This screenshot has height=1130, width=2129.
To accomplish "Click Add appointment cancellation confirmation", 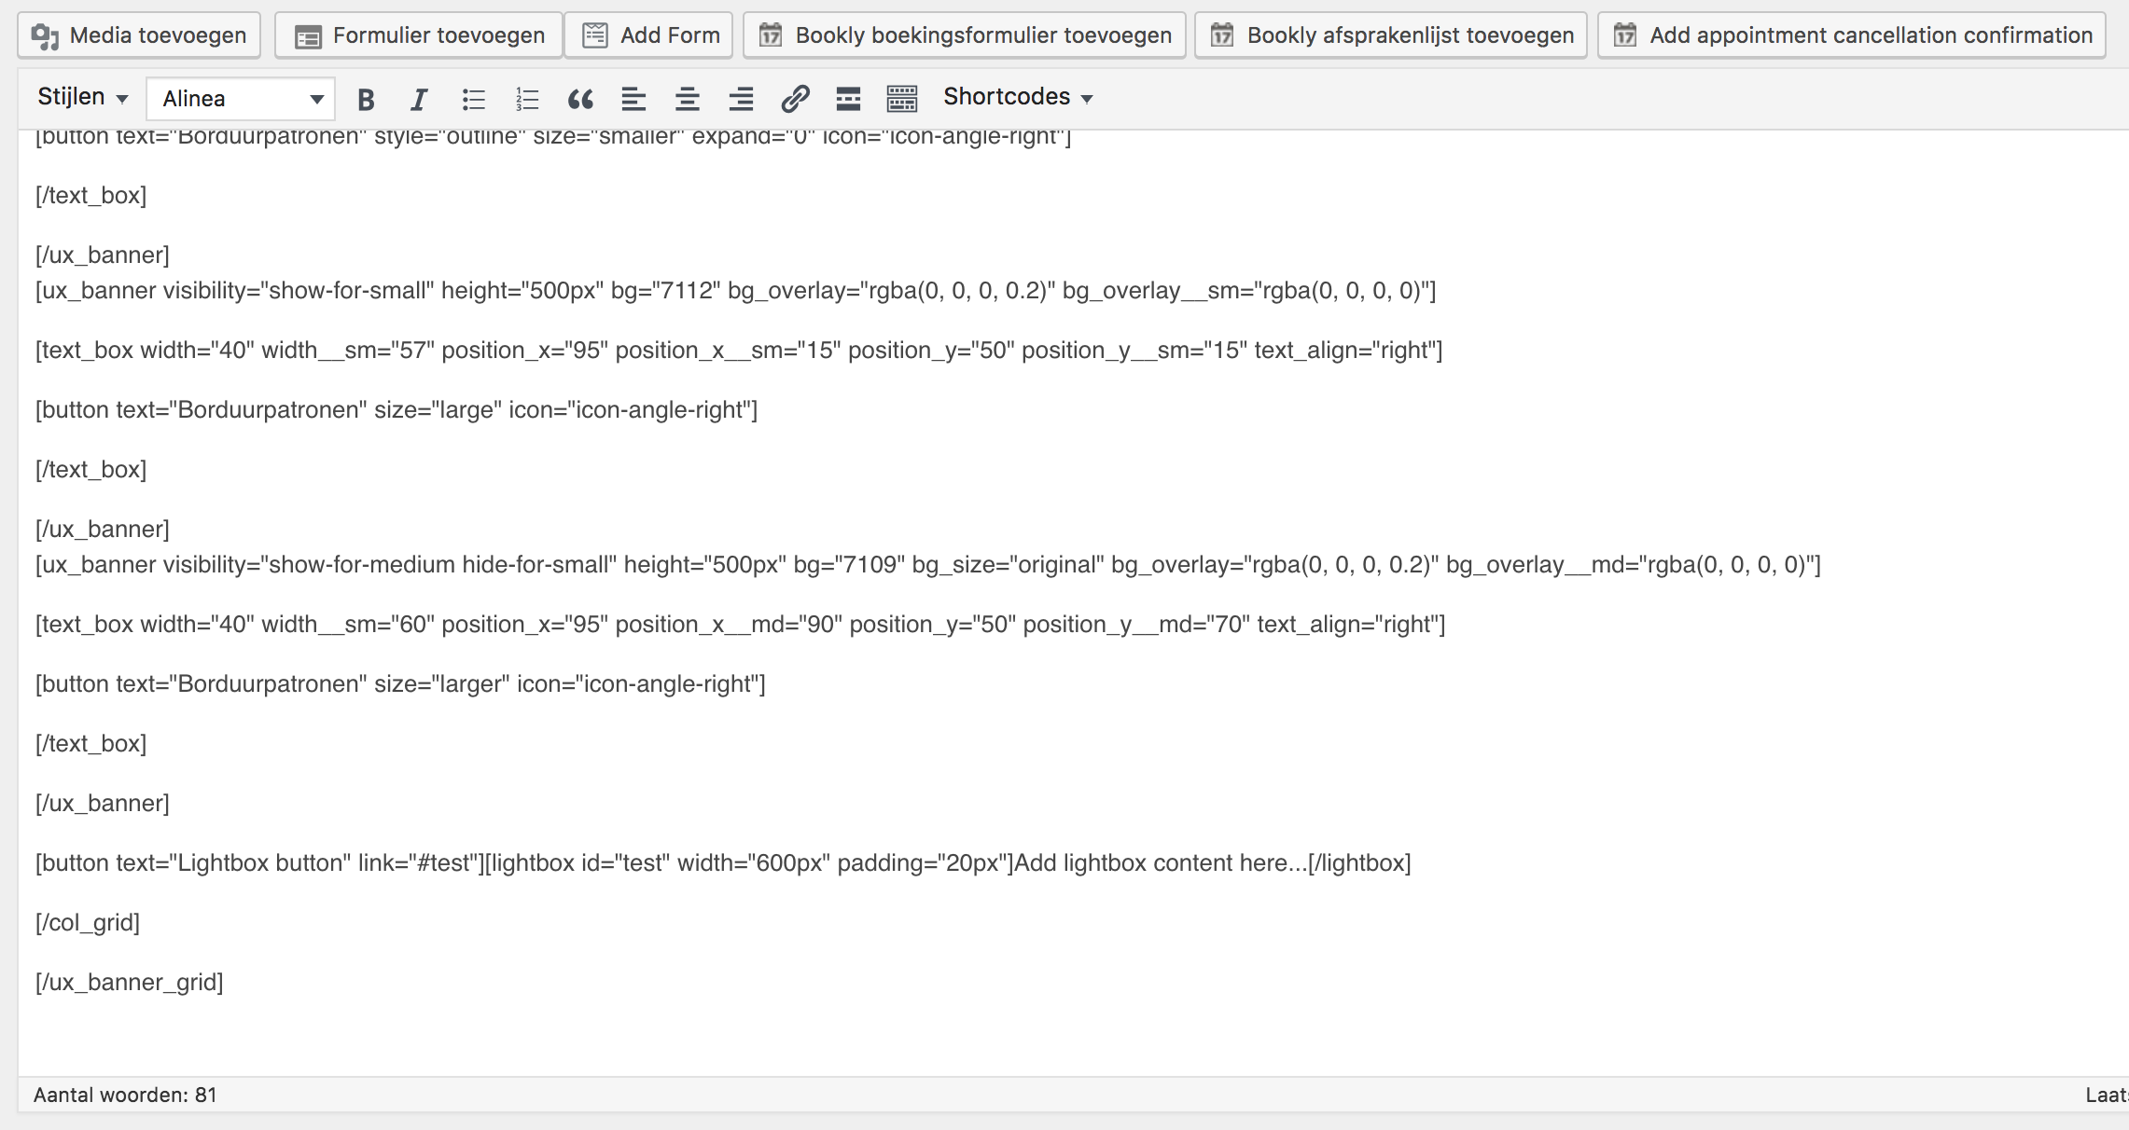I will (1852, 35).
